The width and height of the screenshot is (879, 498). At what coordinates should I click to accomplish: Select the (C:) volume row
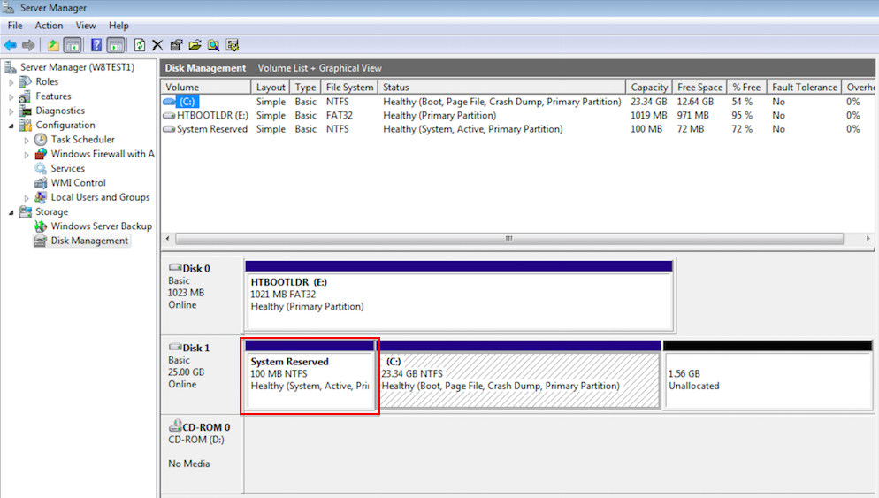(517, 102)
